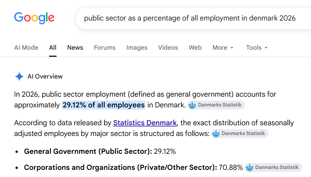The height and width of the screenshot is (177, 311).
Task: Go to the Forums tab
Action: pos(105,48)
